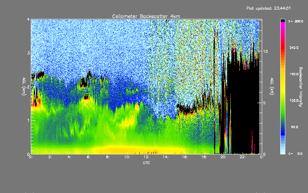Click the "4" tick on the km axis
The width and height of the screenshot is (308, 193).
pos(28,20)
